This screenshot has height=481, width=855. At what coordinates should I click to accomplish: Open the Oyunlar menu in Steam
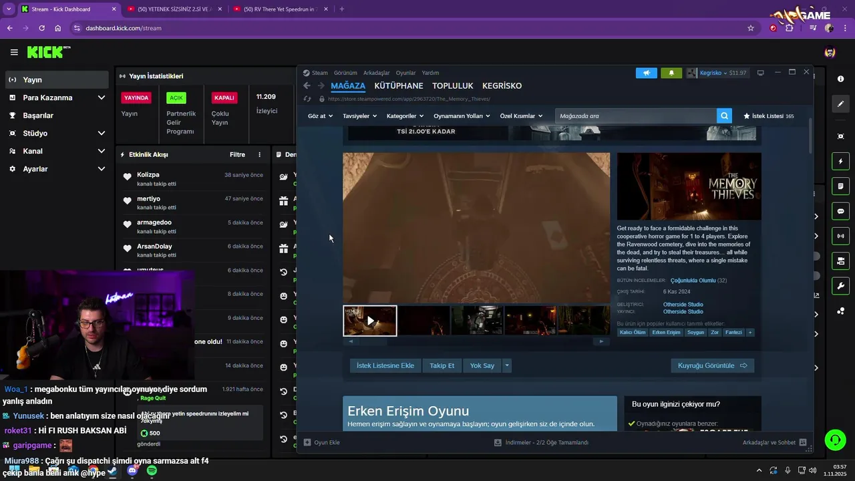pyautogui.click(x=405, y=73)
